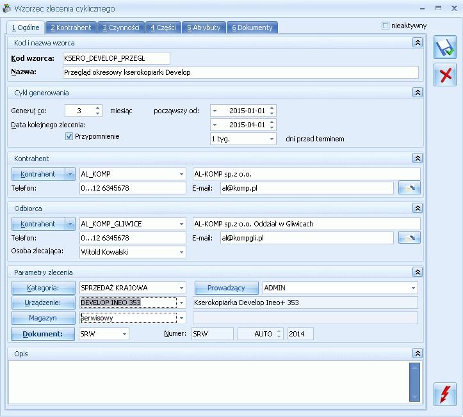Open the serwisowy Magazyn dropdown

pos(181,318)
